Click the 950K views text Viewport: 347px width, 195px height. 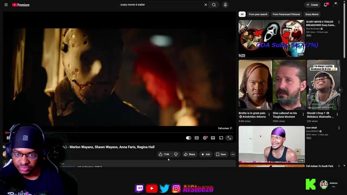(x=279, y=121)
